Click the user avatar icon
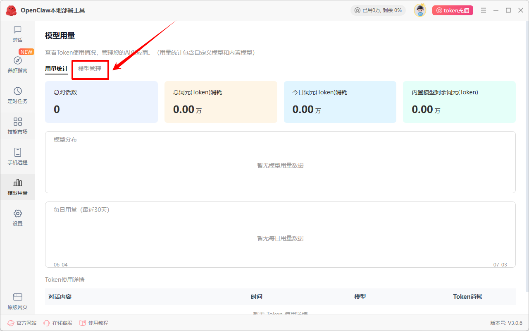The height and width of the screenshot is (331, 529). [x=420, y=10]
